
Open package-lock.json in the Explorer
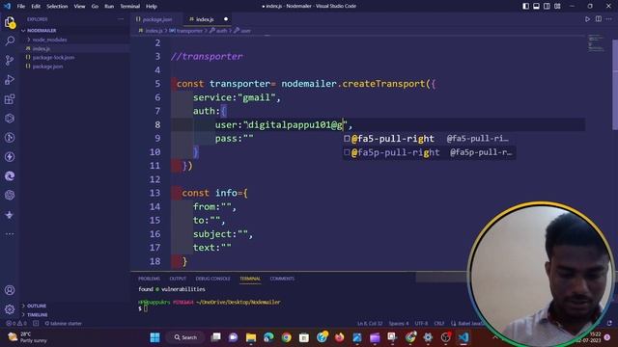pyautogui.click(x=54, y=58)
